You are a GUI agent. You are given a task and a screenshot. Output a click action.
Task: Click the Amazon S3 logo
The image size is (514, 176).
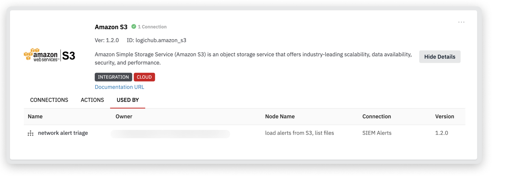49,55
